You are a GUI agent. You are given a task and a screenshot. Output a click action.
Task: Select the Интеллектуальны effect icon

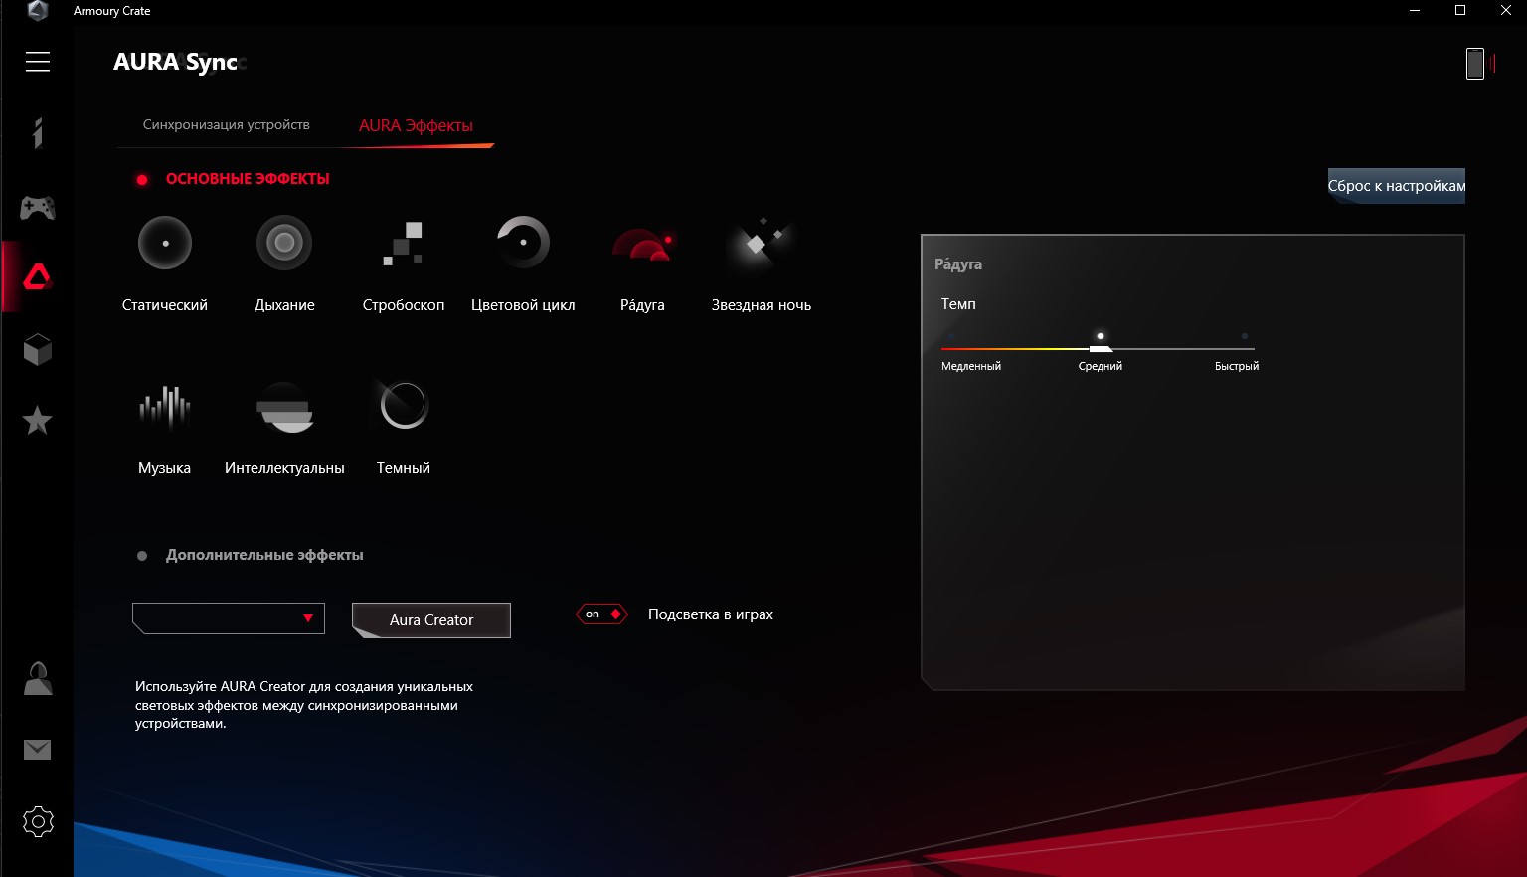(284, 408)
